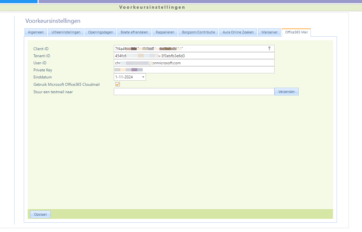Image resolution: width=362 pixels, height=232 pixels.
Task: Open the Mailserver tab
Action: (269, 32)
